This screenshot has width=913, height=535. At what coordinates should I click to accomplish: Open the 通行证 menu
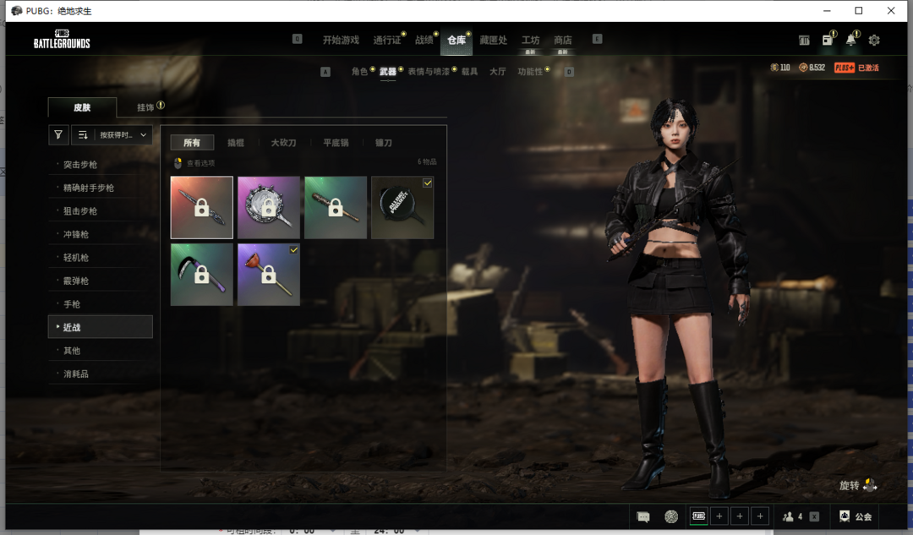pyautogui.click(x=387, y=41)
